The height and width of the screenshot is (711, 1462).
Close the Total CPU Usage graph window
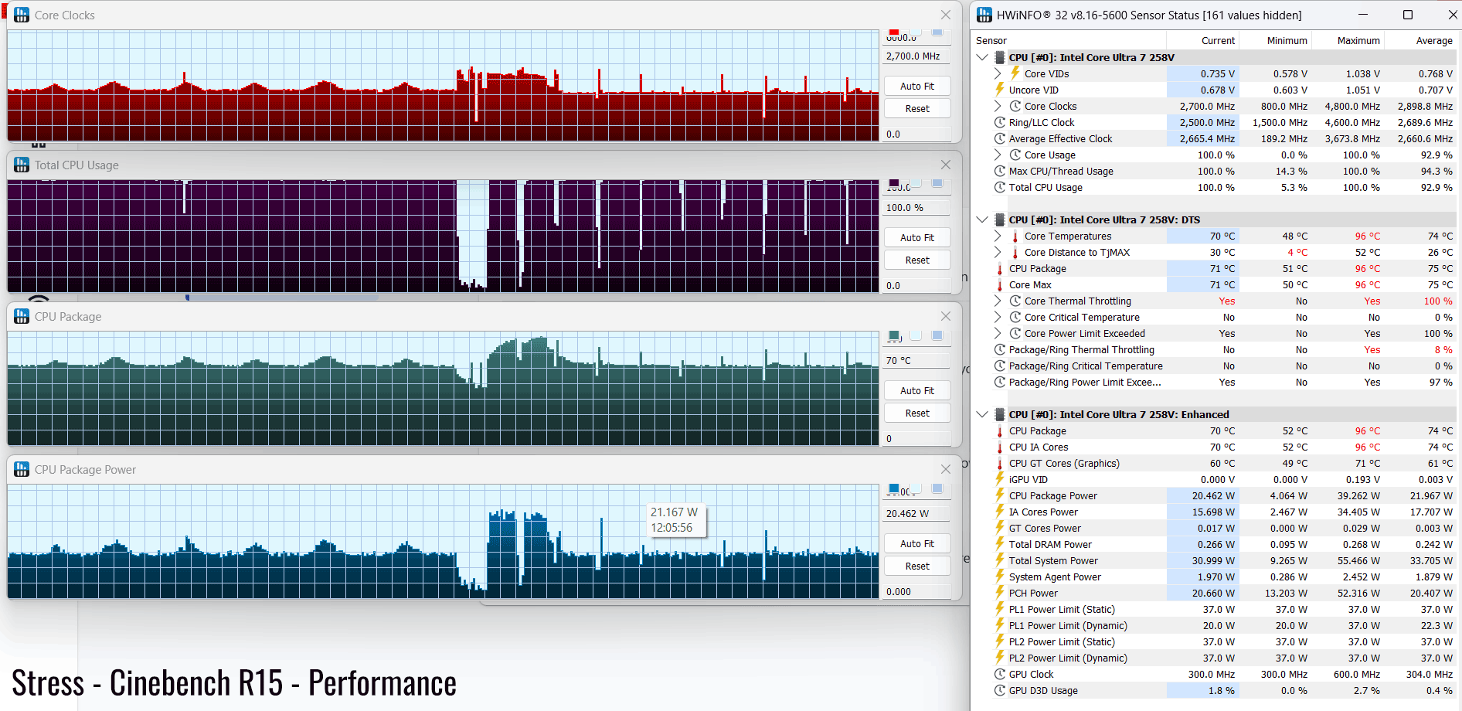click(945, 165)
